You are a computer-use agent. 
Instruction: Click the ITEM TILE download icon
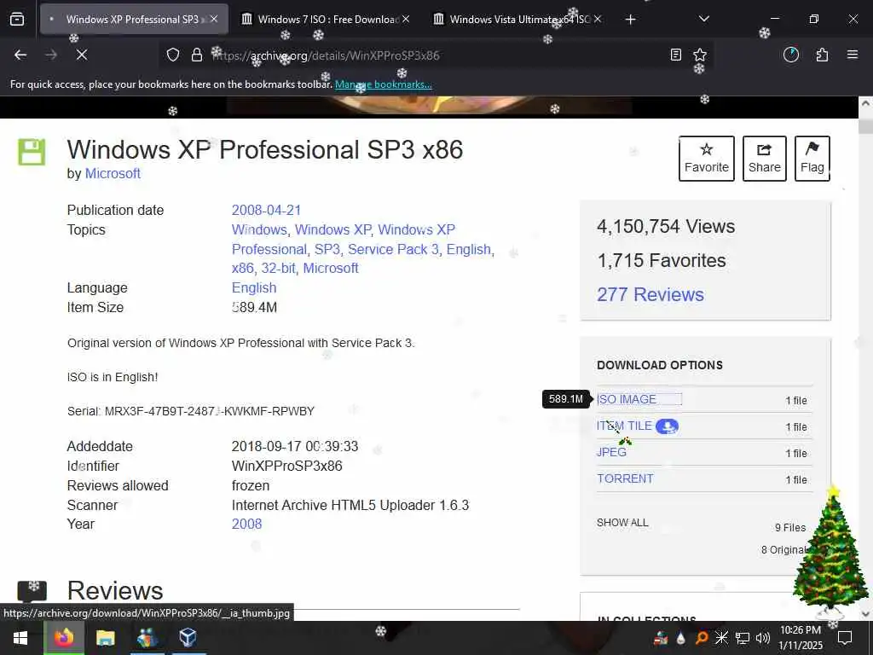click(667, 426)
